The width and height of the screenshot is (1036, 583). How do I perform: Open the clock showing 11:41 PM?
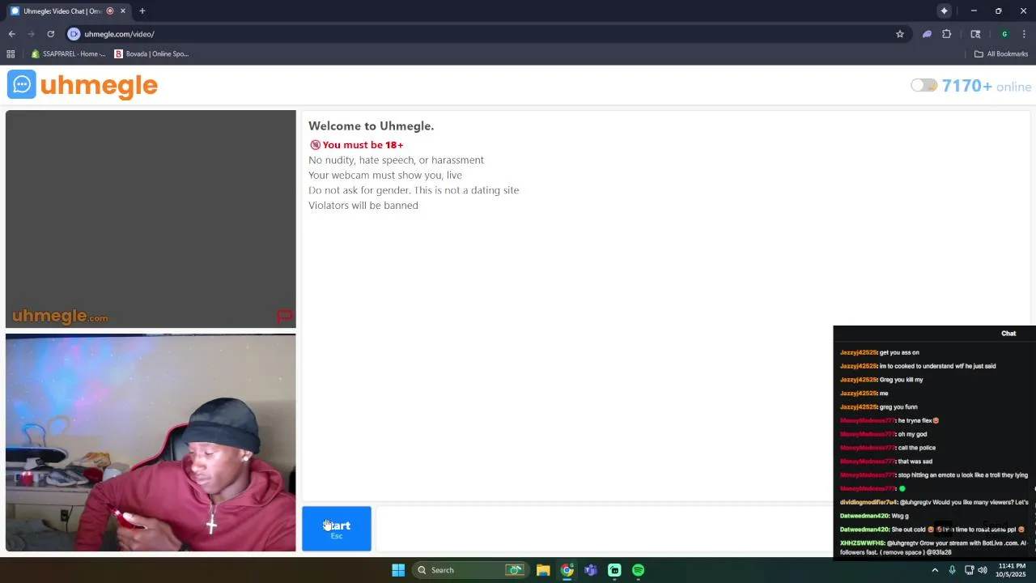click(x=1012, y=570)
